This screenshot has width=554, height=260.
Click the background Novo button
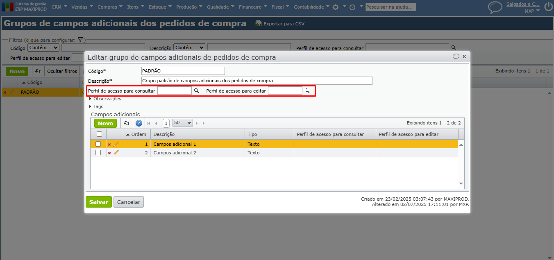coord(17,71)
